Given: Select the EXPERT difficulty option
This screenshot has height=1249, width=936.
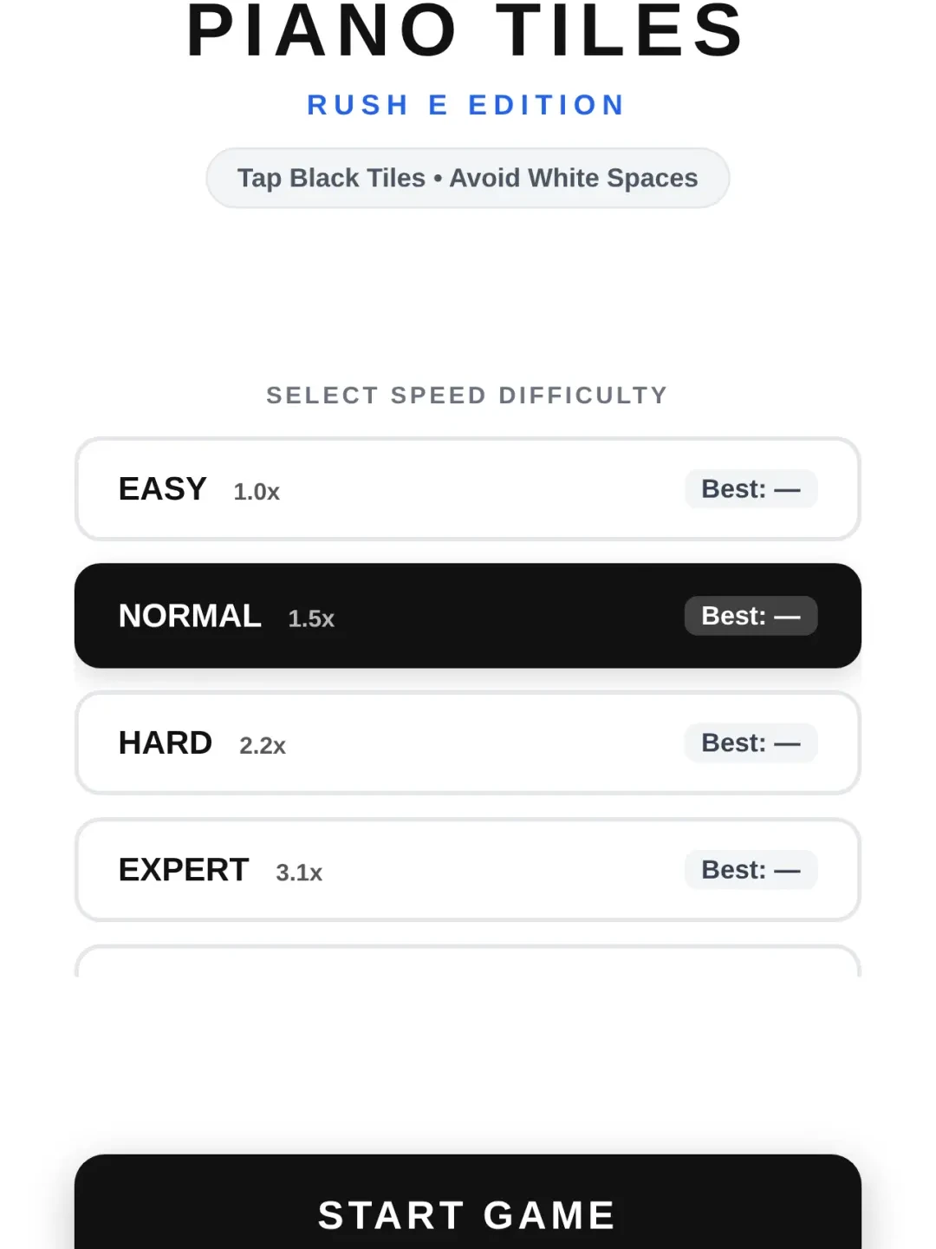Looking at the screenshot, I should (x=468, y=870).
